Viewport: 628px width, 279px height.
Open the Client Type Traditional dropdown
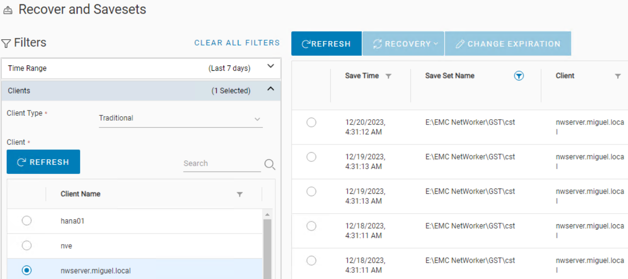pyautogui.click(x=257, y=118)
